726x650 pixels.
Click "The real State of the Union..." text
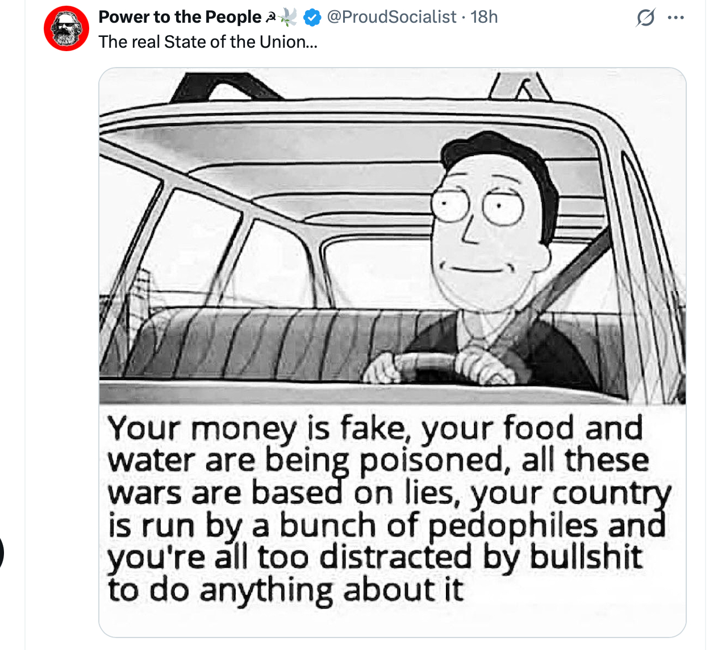(208, 42)
